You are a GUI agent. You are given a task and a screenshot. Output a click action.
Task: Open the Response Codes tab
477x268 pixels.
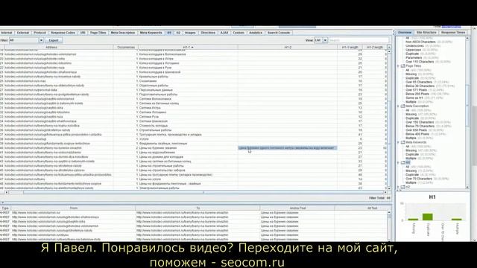(x=63, y=33)
